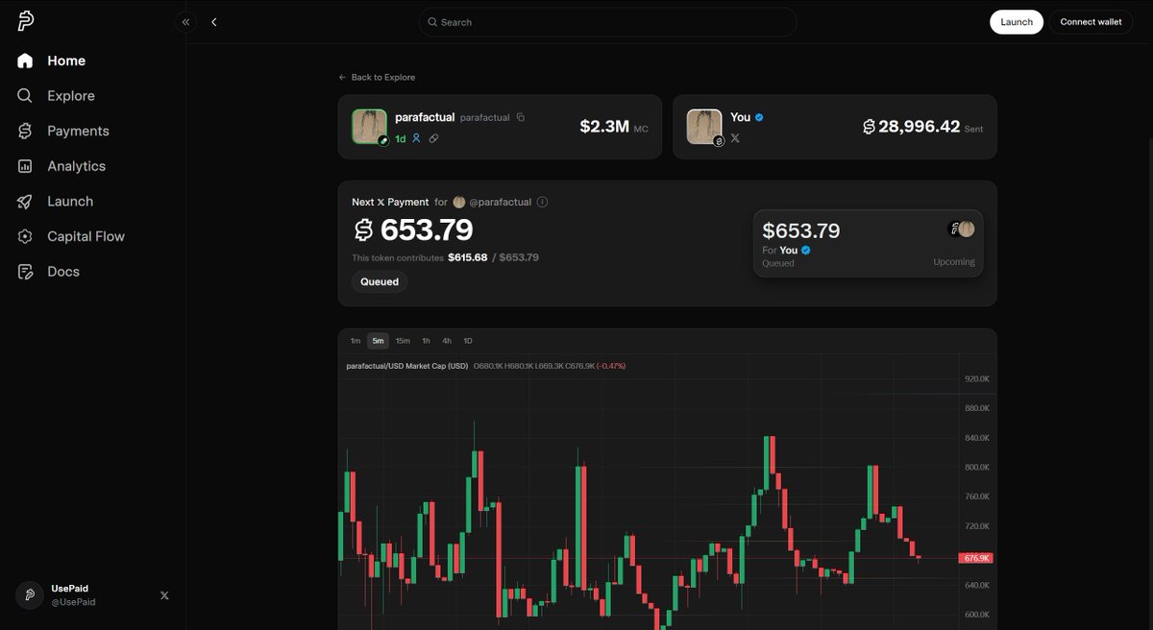Click the $2.3M market cap value
The image size is (1153, 630).
click(x=604, y=127)
